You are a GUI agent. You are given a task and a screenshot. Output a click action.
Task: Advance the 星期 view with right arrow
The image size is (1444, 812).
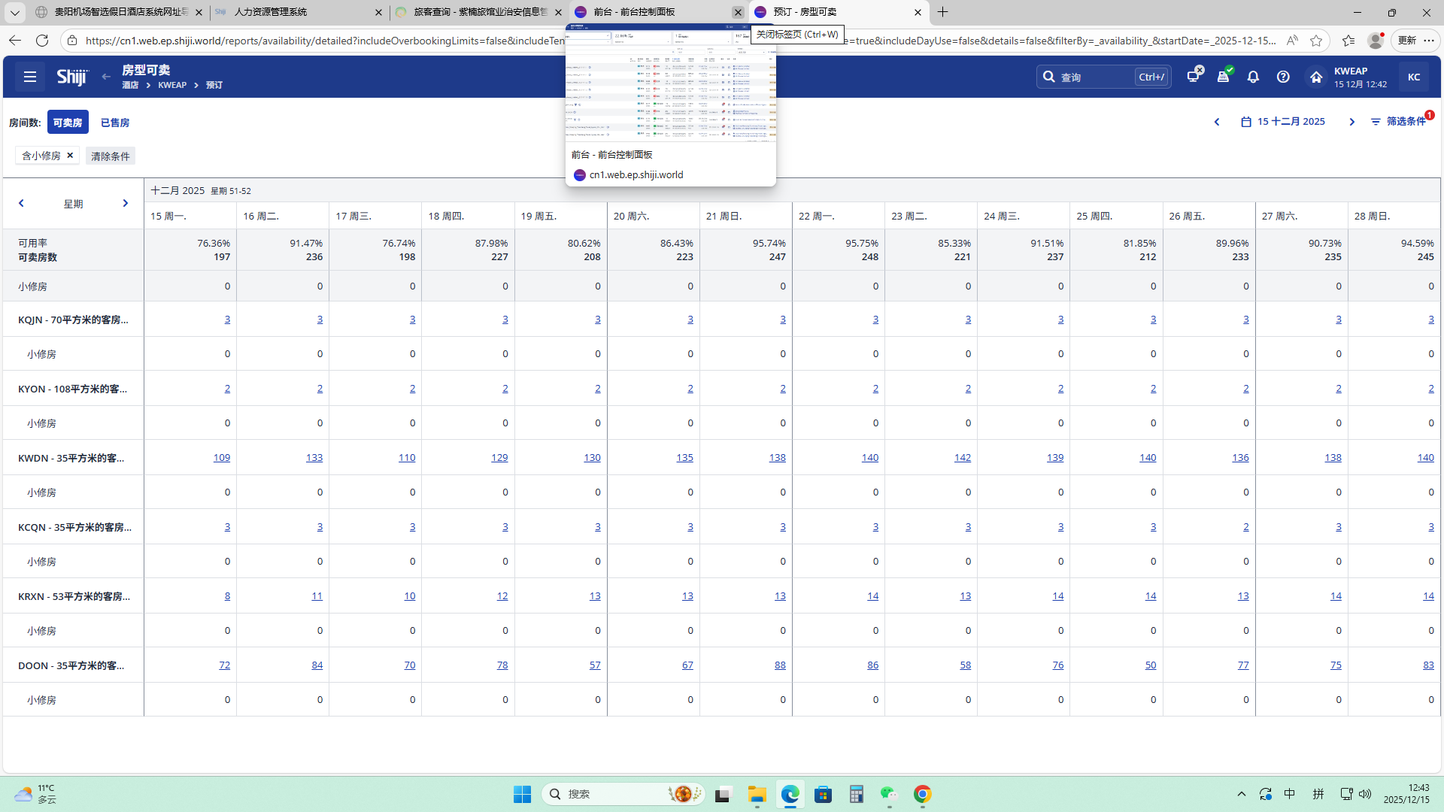coord(125,204)
